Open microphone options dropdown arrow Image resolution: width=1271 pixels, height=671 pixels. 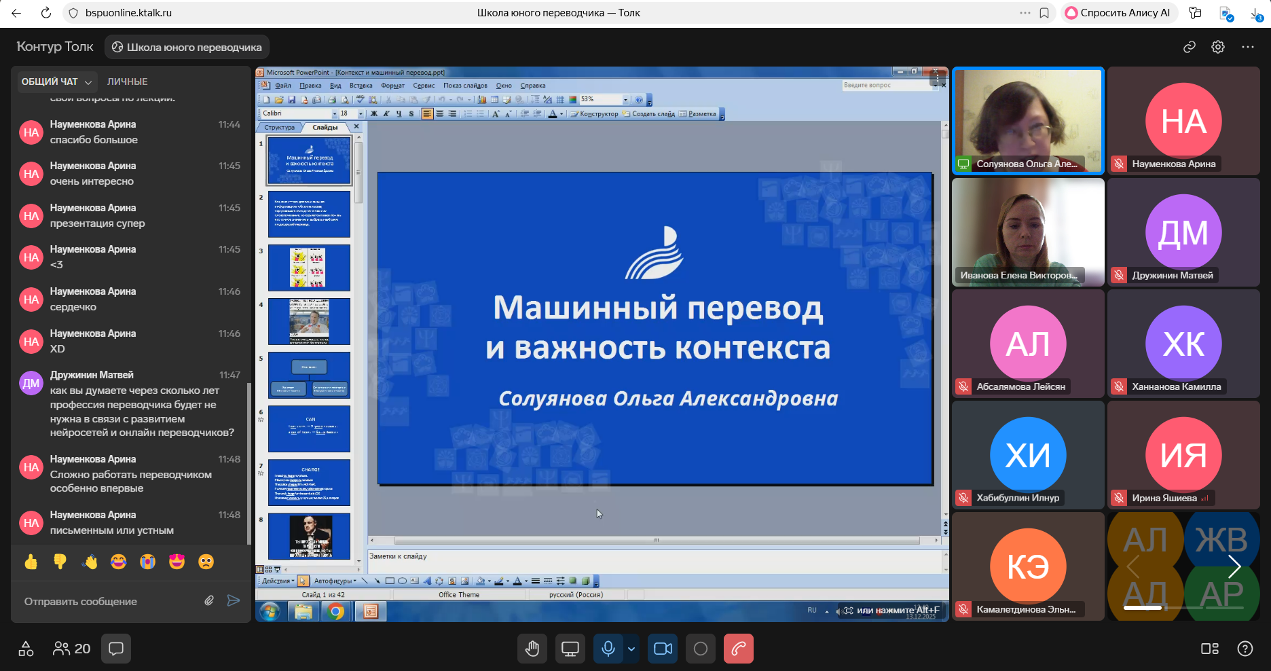coord(631,649)
